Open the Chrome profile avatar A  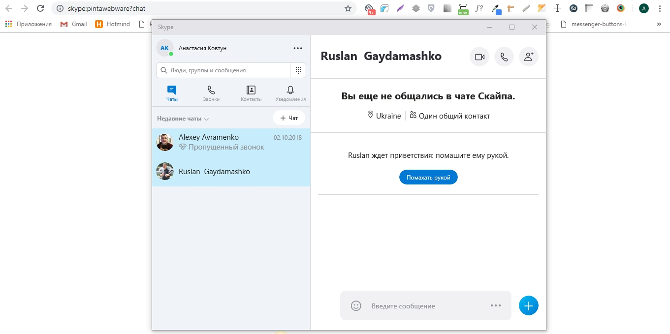644,8
